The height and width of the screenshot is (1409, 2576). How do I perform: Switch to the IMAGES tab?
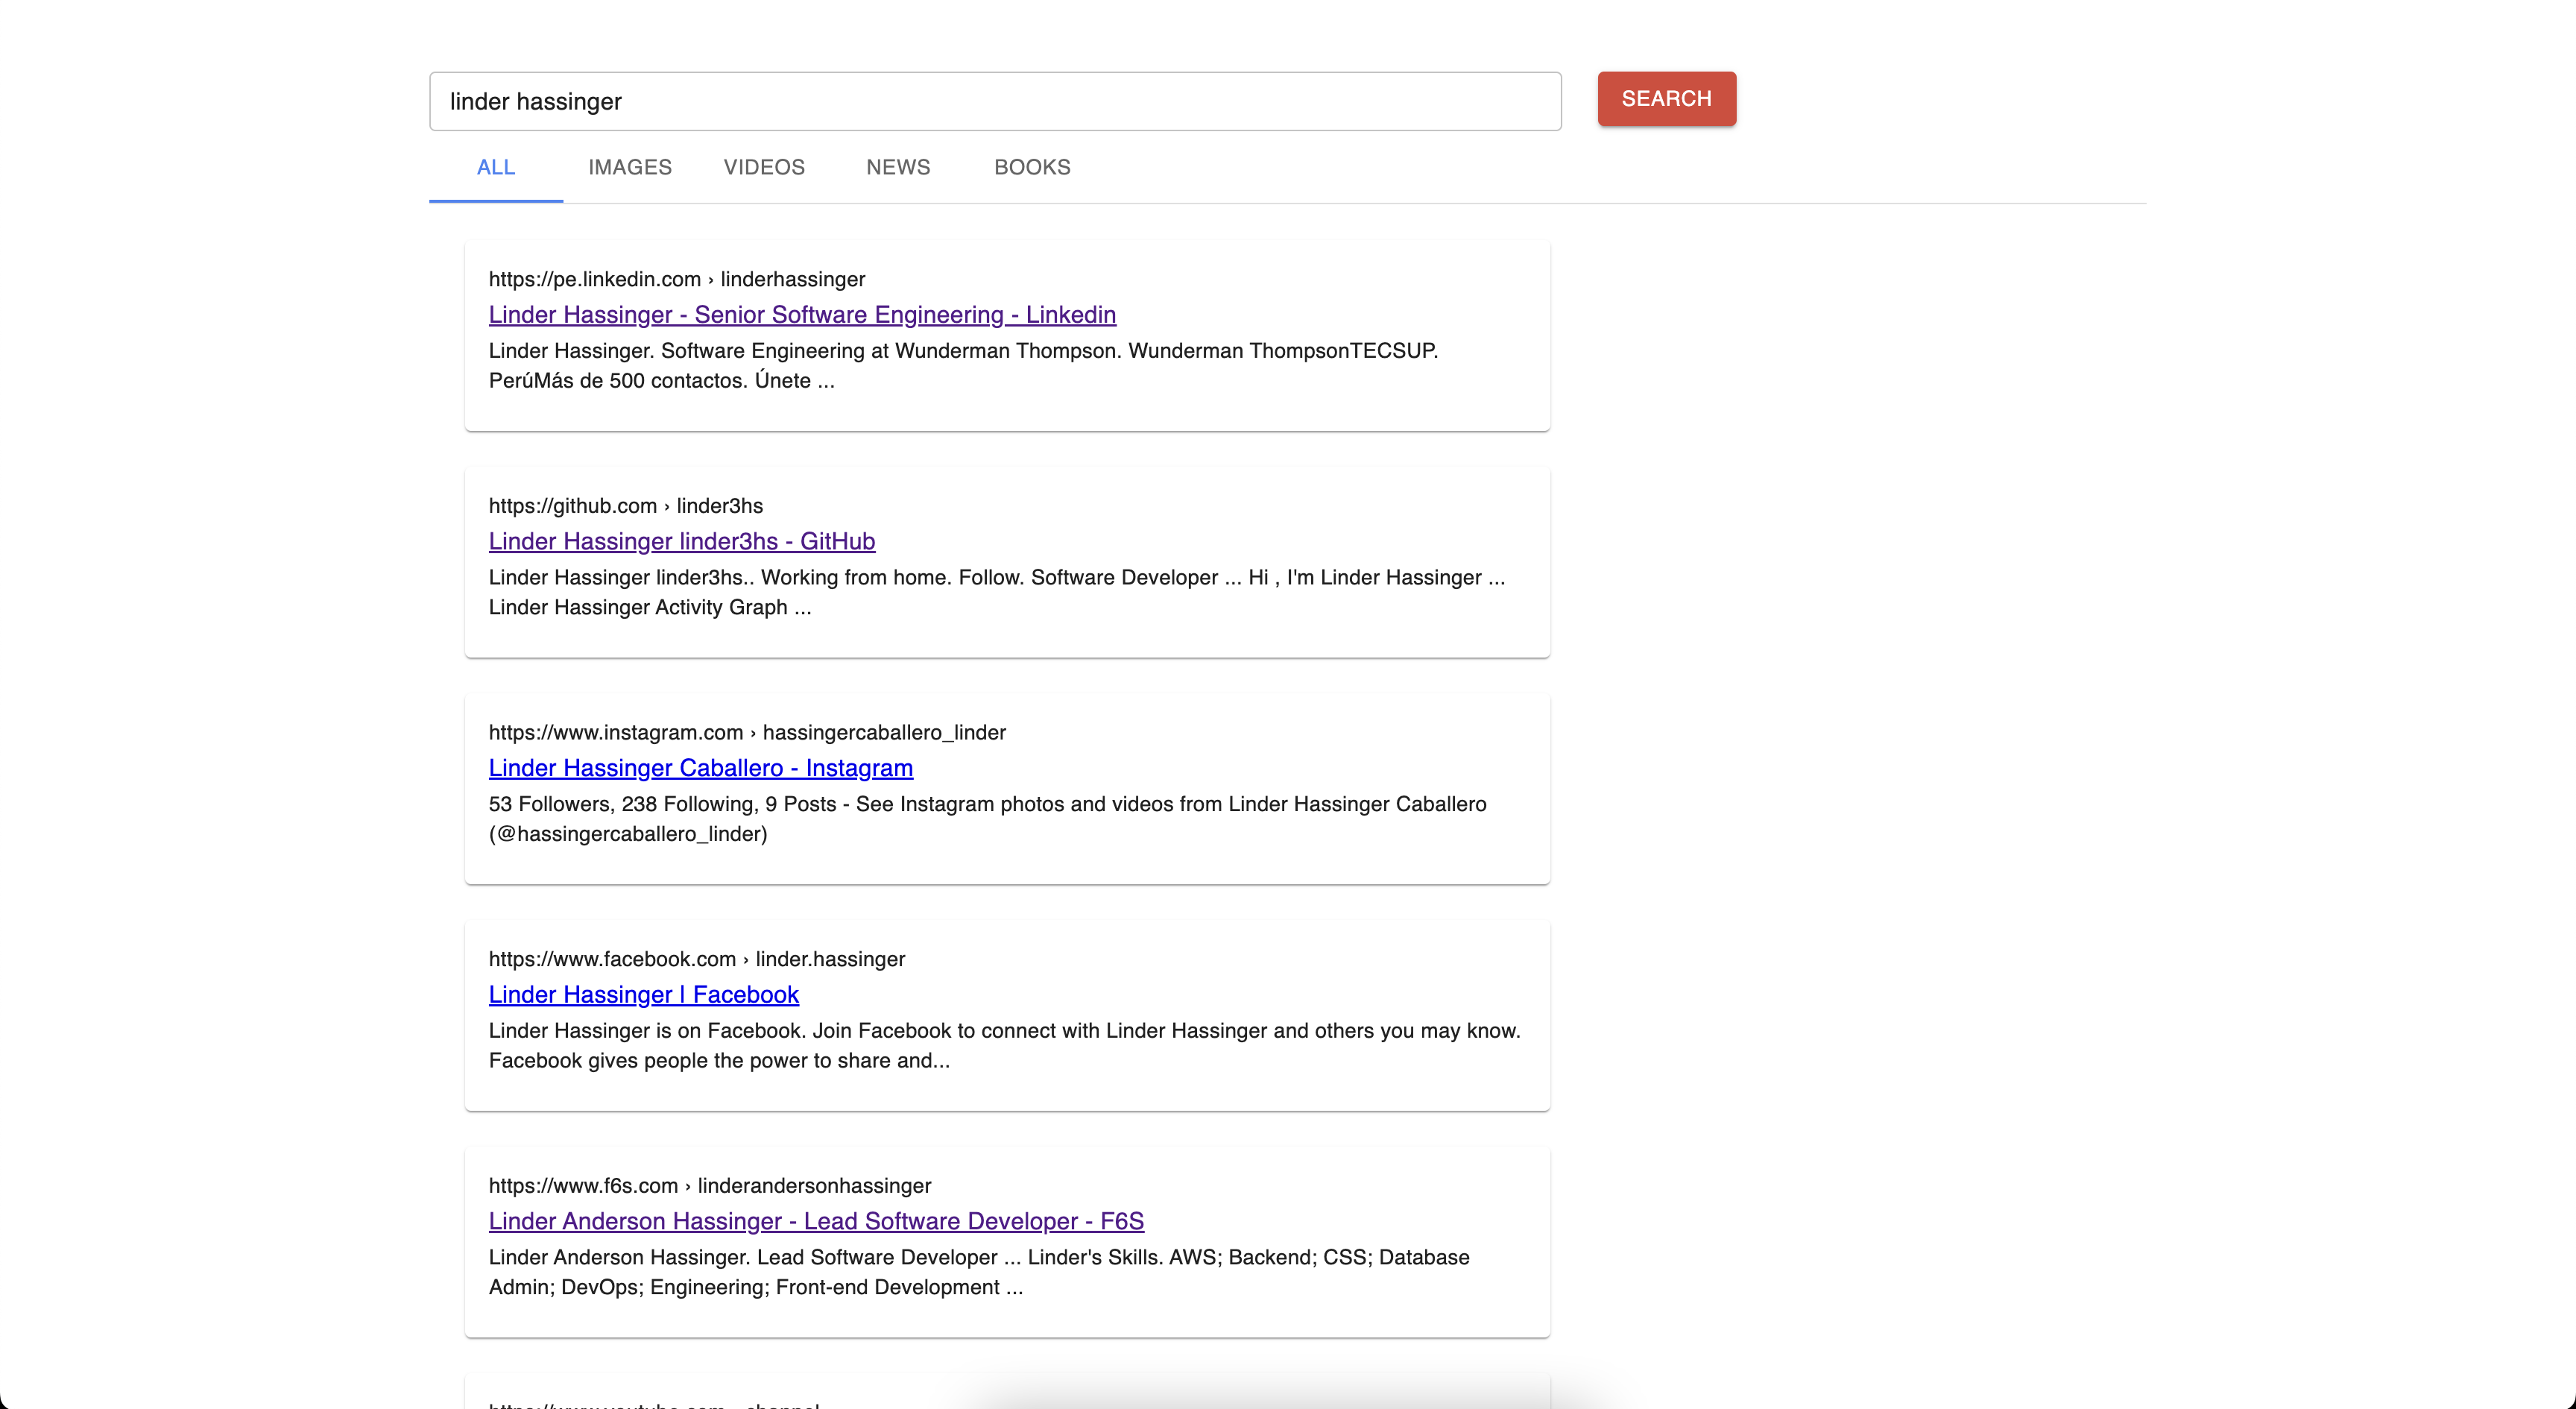tap(630, 167)
